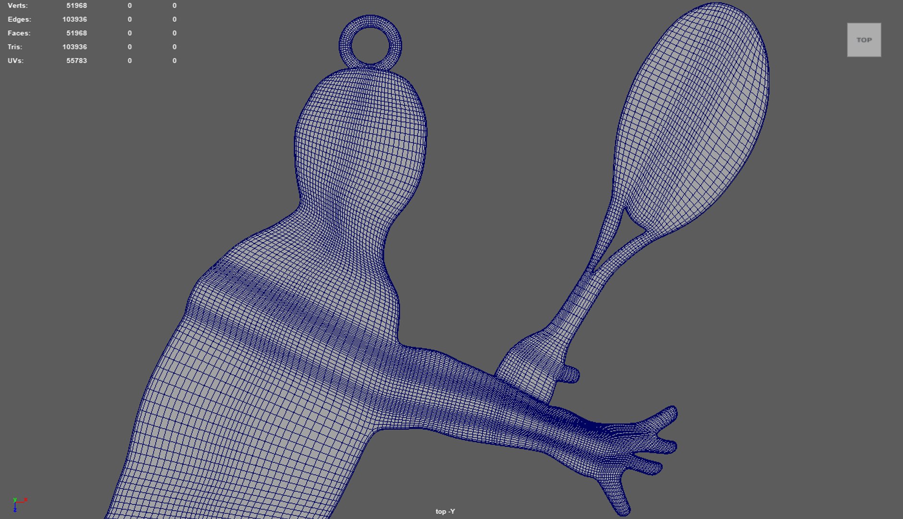903x519 pixels.
Task: Click the UV count value 55783
Action: [x=76, y=61]
